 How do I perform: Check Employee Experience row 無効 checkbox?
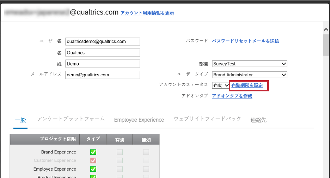click(146, 169)
